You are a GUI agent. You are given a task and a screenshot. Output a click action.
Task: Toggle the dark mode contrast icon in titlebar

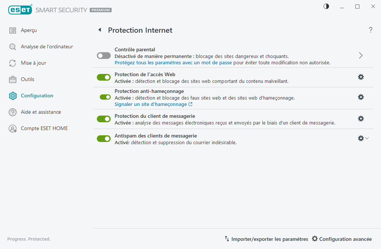pyautogui.click(x=326, y=6)
